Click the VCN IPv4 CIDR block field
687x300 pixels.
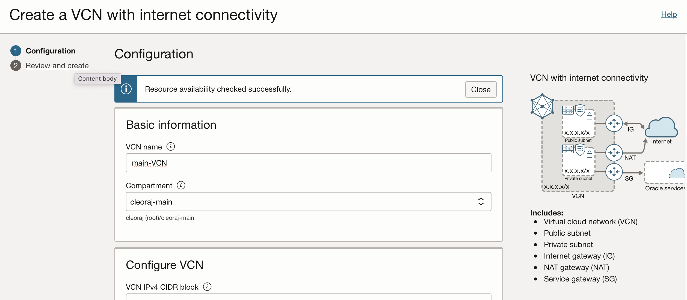tap(309, 297)
